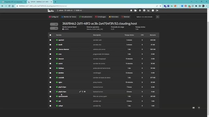The image size is (209, 117).
Task: Click the Hestia logo
Action: point(51,10)
